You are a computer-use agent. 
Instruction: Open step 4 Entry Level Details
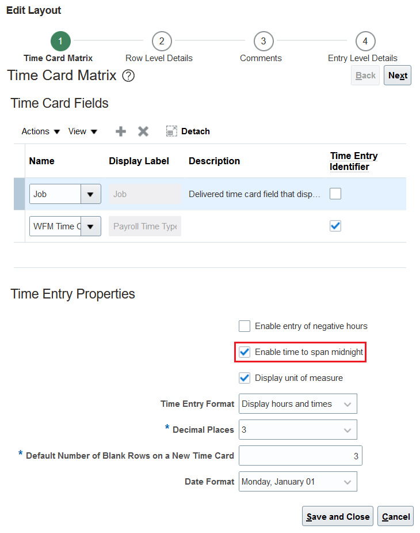(x=365, y=41)
